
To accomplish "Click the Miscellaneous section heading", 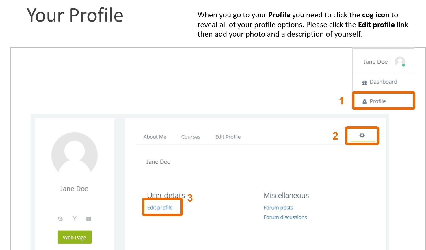I will pos(286,196).
